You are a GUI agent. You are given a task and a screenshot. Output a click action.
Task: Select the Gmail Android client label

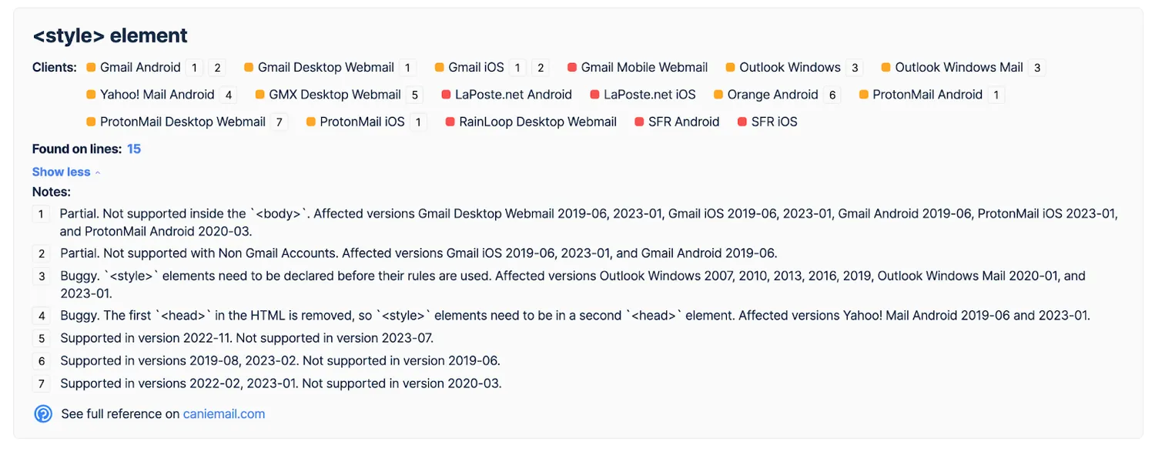click(140, 68)
